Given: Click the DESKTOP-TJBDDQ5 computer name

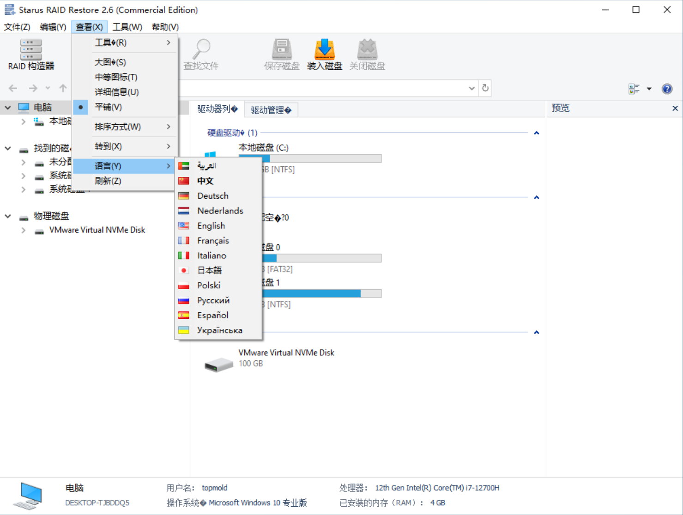Looking at the screenshot, I should coord(97,503).
